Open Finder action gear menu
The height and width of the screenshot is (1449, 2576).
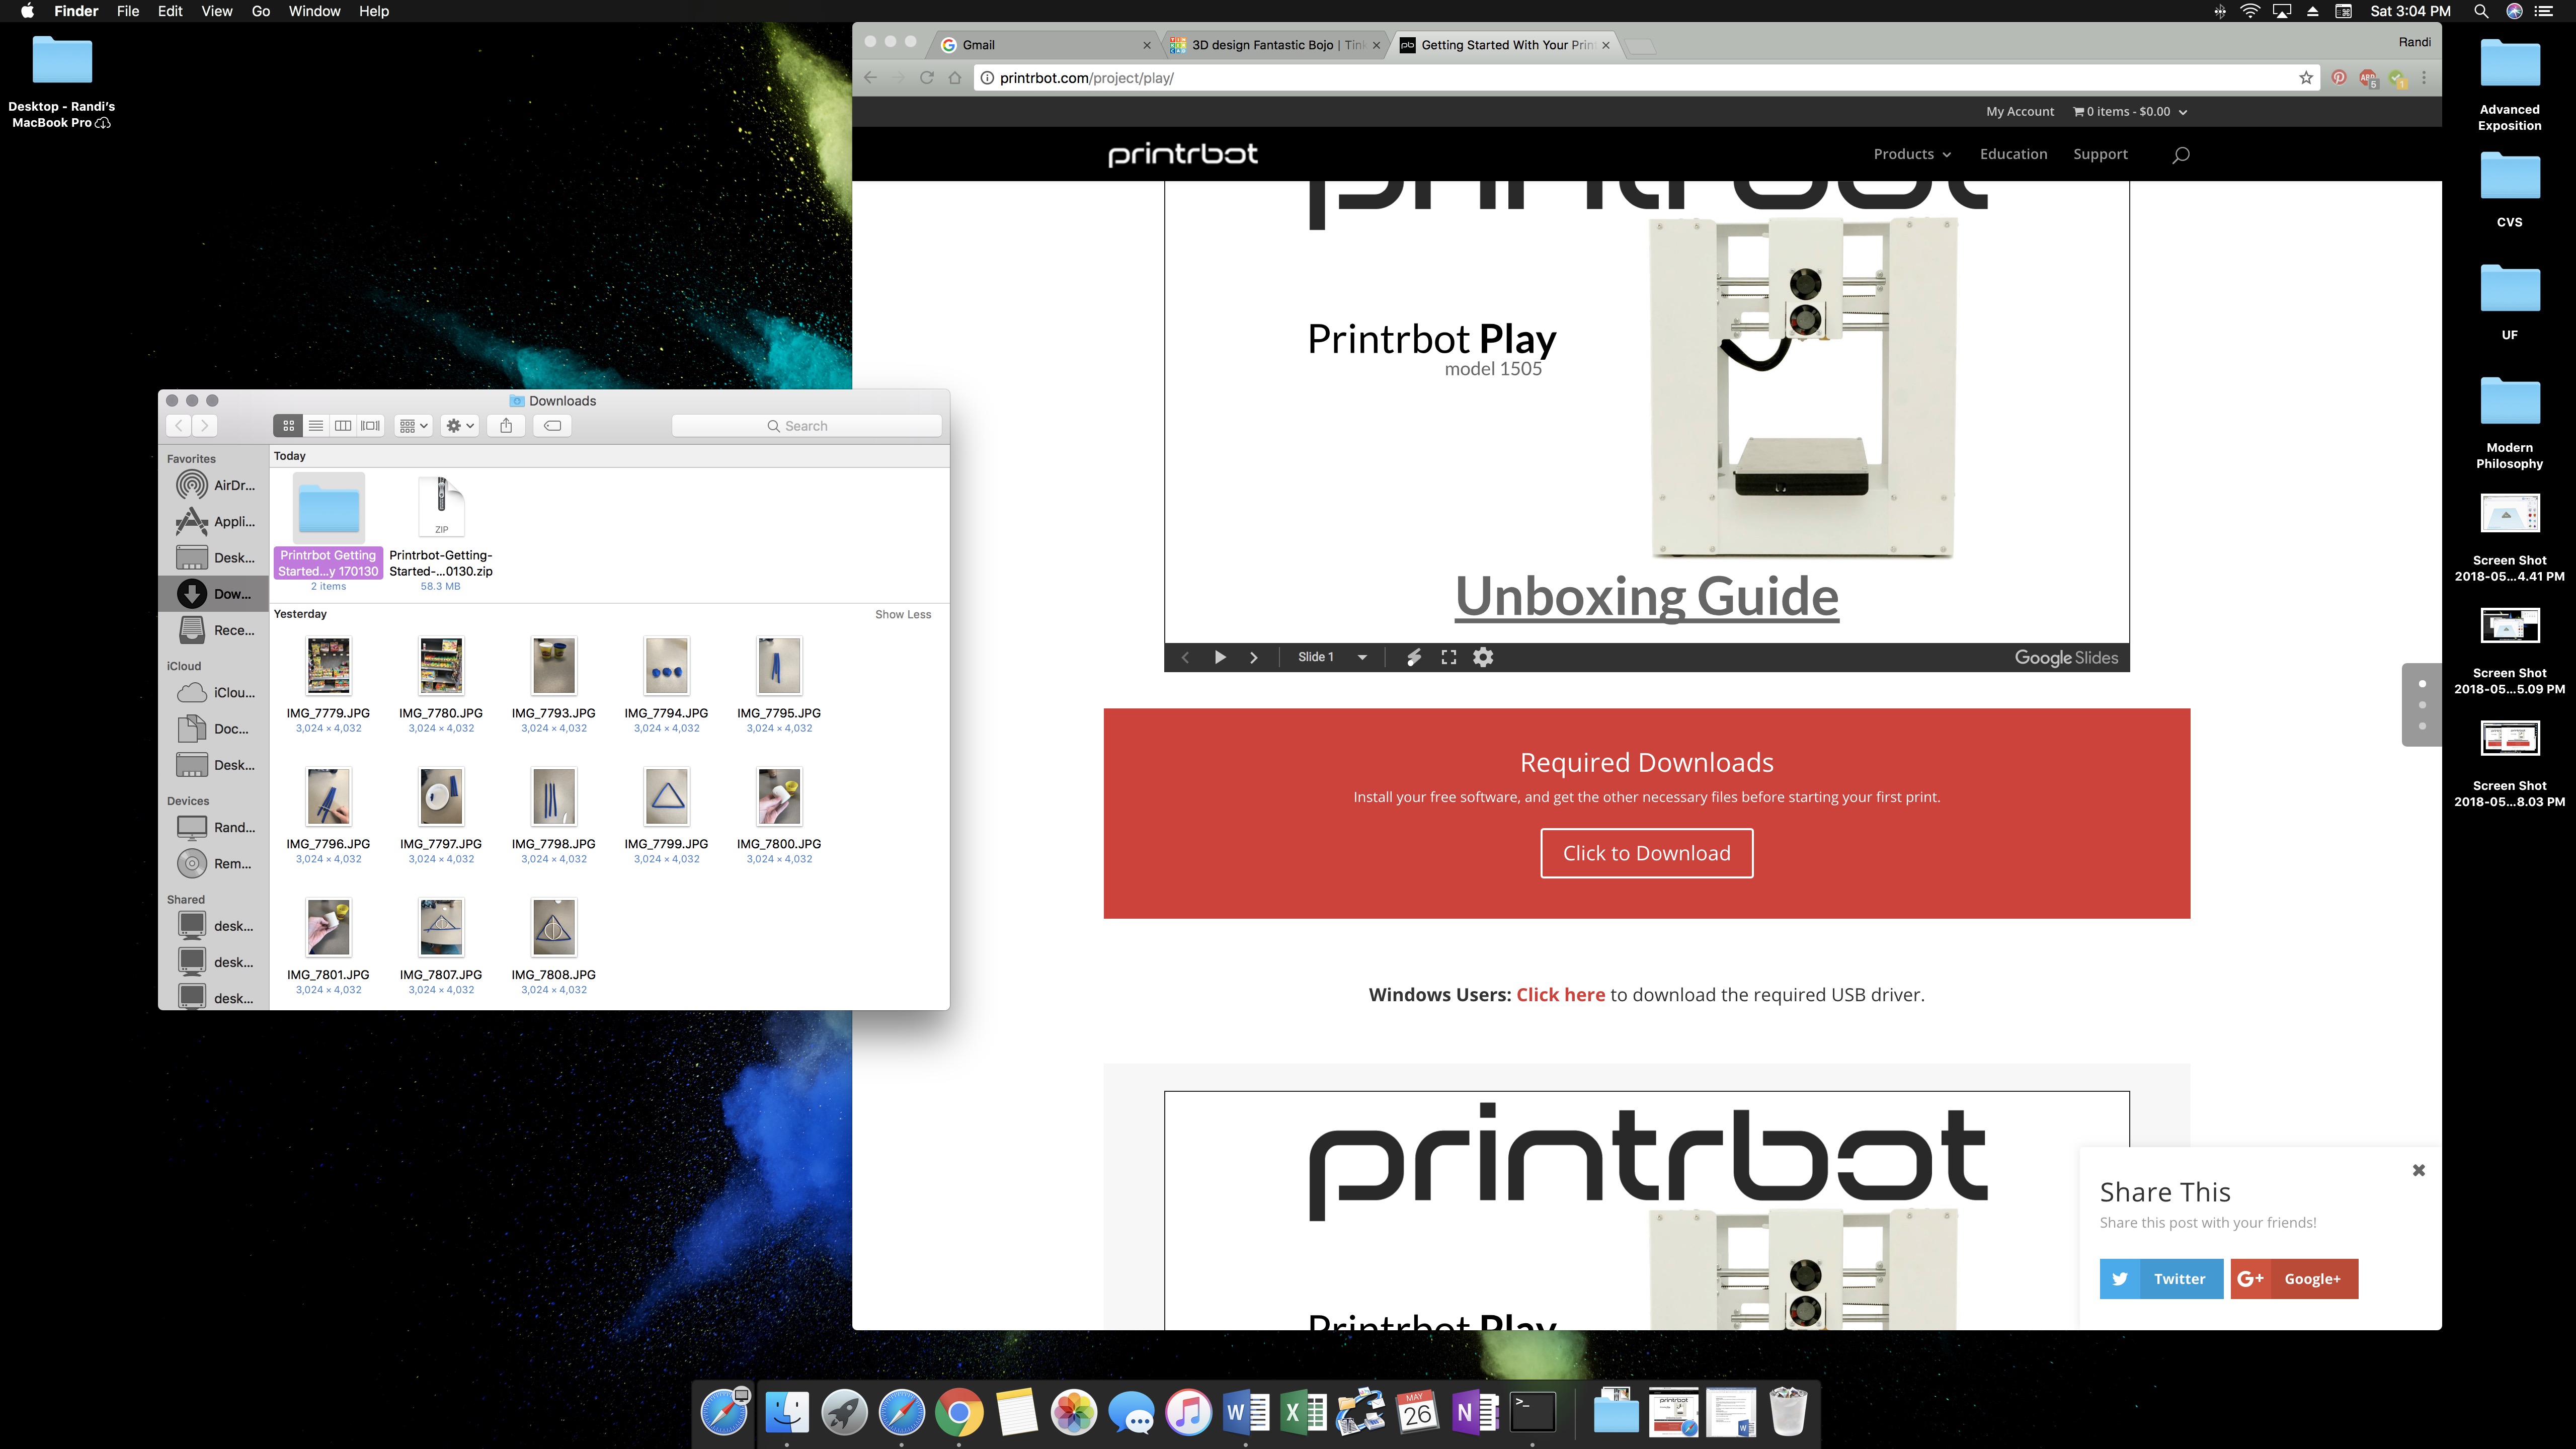coord(460,426)
